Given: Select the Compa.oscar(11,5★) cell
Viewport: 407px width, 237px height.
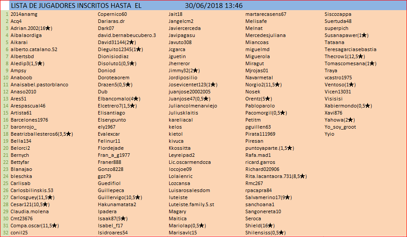Looking at the screenshot, I should 34,226.
